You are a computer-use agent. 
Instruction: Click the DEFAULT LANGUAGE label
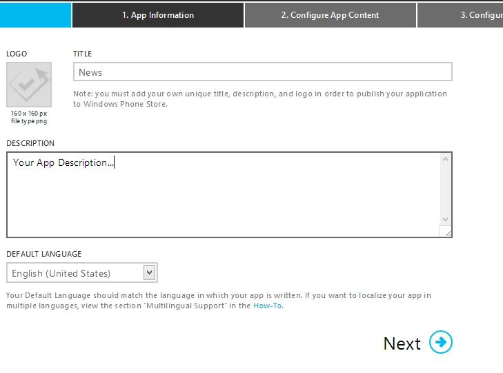point(44,254)
